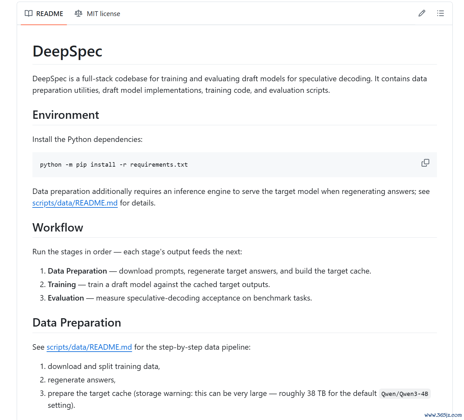
Task: Click inside the pip install code block
Action: pos(235,165)
